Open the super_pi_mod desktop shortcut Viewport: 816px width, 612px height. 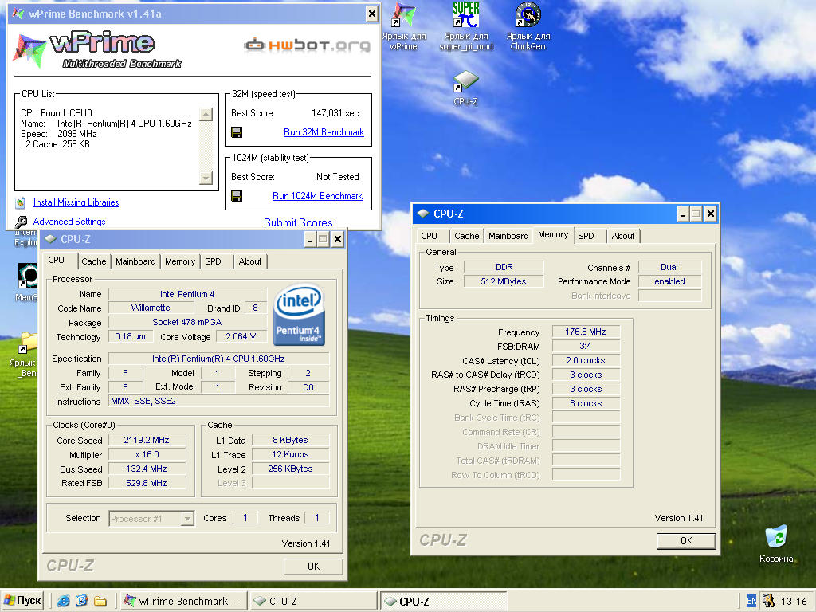[465, 14]
